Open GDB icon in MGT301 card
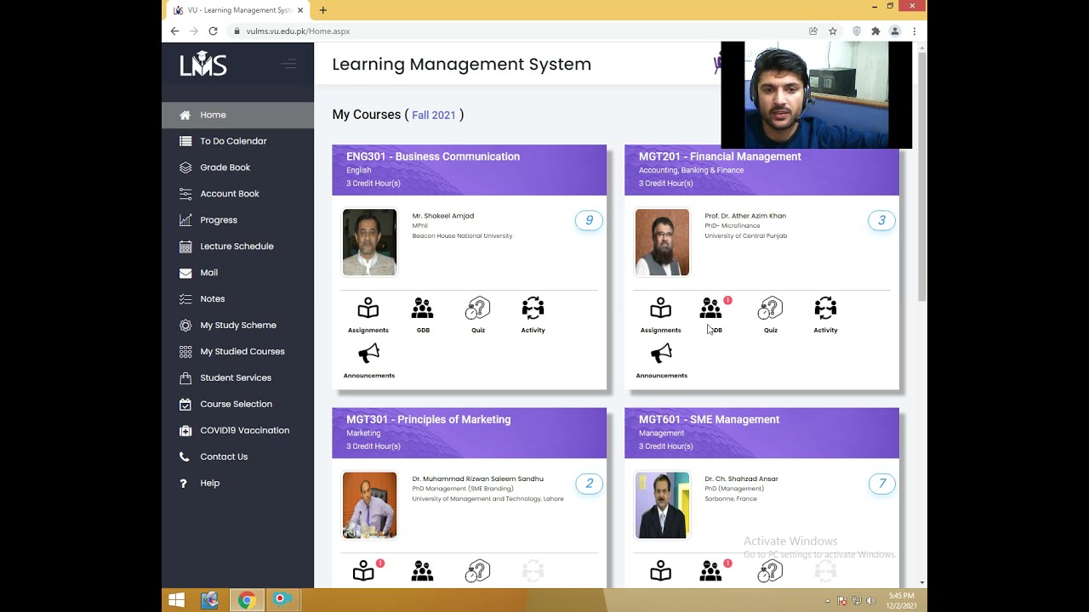The height and width of the screenshot is (612, 1089). [423, 571]
